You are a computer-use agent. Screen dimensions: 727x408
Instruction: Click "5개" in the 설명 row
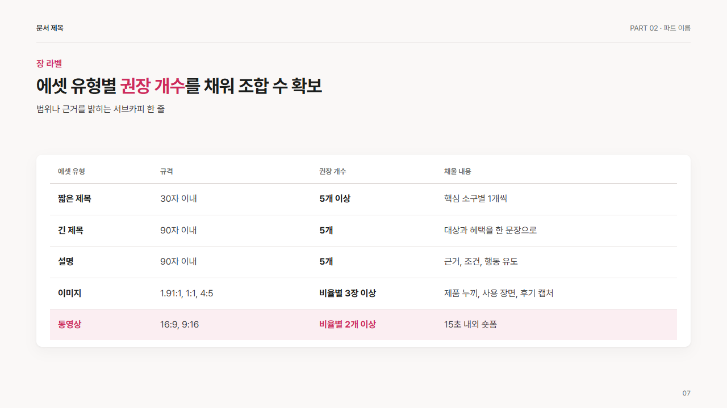click(x=326, y=262)
